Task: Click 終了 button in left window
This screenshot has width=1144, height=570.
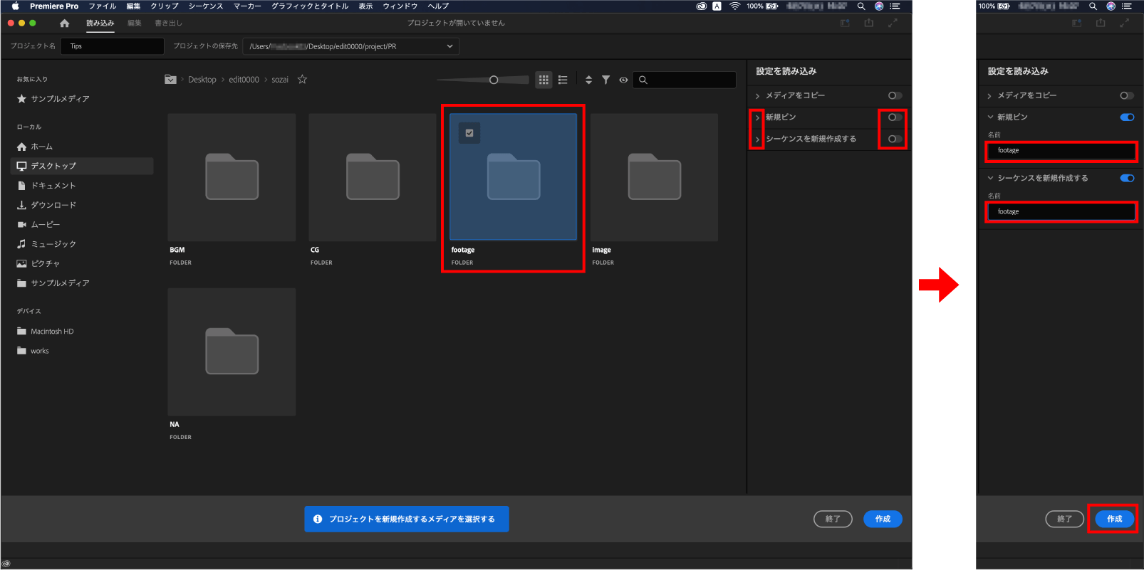Action: click(x=833, y=519)
